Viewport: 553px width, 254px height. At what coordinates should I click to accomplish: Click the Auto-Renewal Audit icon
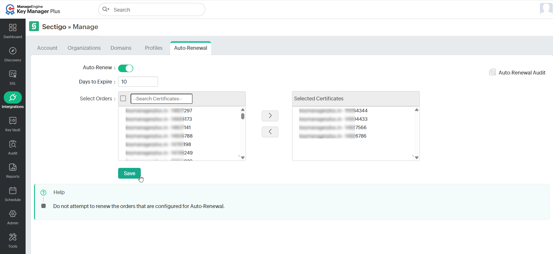(x=492, y=72)
